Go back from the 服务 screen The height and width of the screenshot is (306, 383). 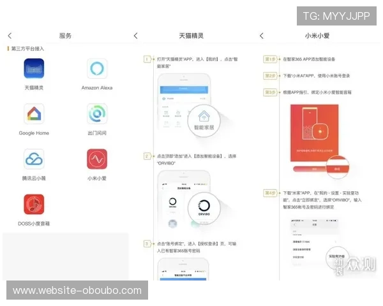[x=10, y=36]
